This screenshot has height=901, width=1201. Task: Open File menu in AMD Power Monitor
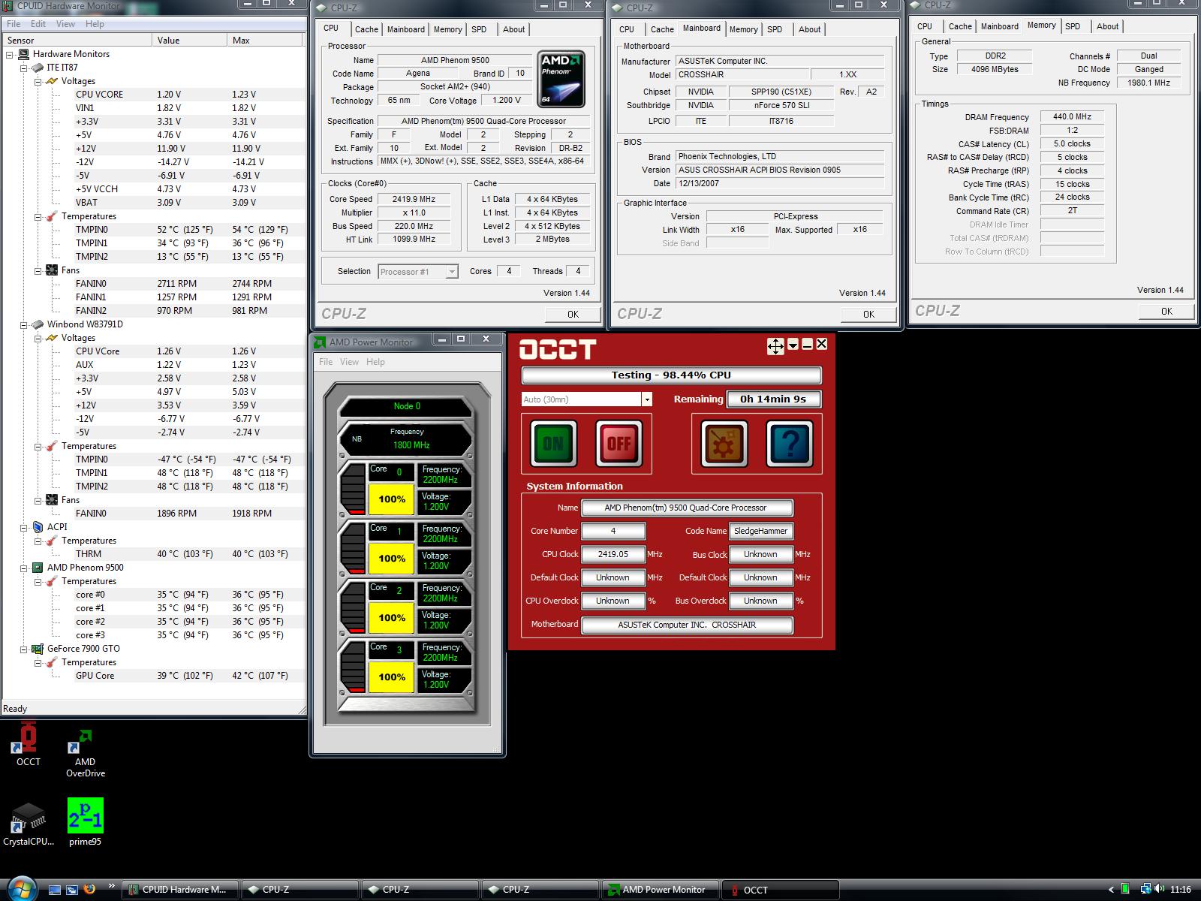click(326, 362)
